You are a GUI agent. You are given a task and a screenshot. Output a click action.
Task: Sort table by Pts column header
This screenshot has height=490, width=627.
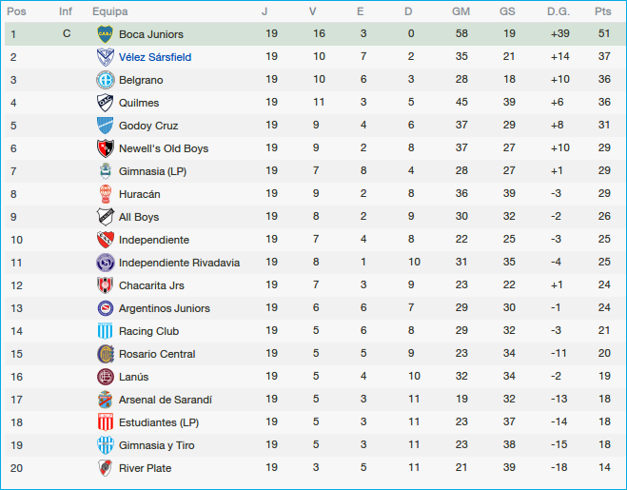click(602, 11)
